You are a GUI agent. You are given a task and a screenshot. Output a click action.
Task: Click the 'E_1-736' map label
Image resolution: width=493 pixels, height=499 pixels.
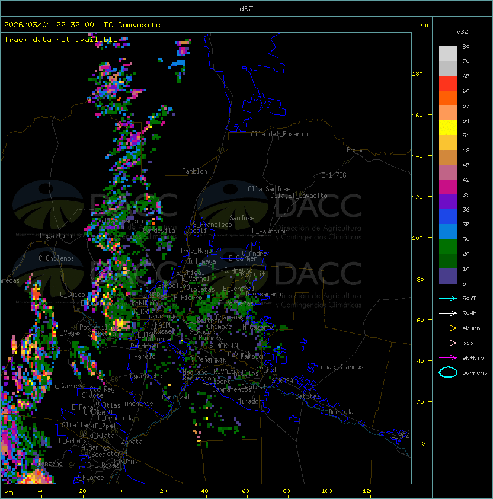pyautogui.click(x=334, y=175)
